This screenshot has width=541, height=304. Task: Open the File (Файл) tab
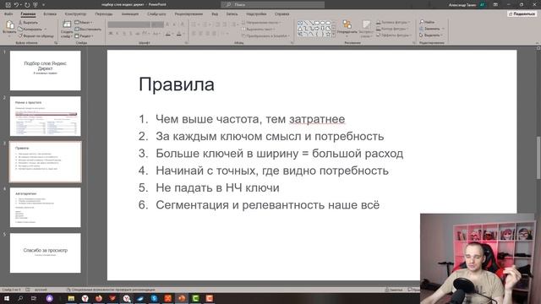click(8, 14)
